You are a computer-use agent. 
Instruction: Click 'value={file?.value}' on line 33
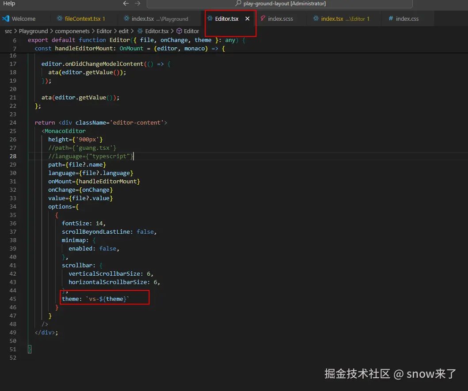point(80,198)
